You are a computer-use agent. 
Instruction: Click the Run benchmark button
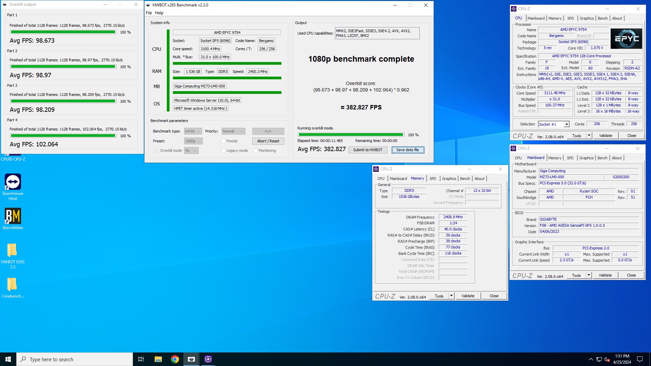(268, 131)
